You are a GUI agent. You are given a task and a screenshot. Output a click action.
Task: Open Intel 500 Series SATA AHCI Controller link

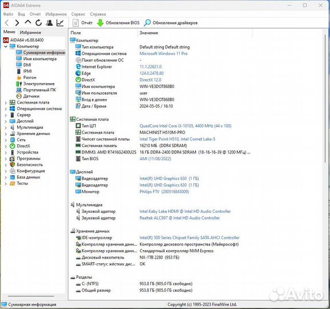pos(190,237)
